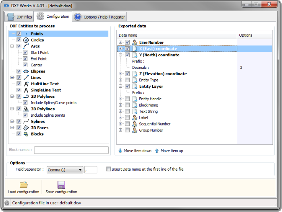Uncheck the Points entity checkbox

pyautogui.click(x=19, y=34)
